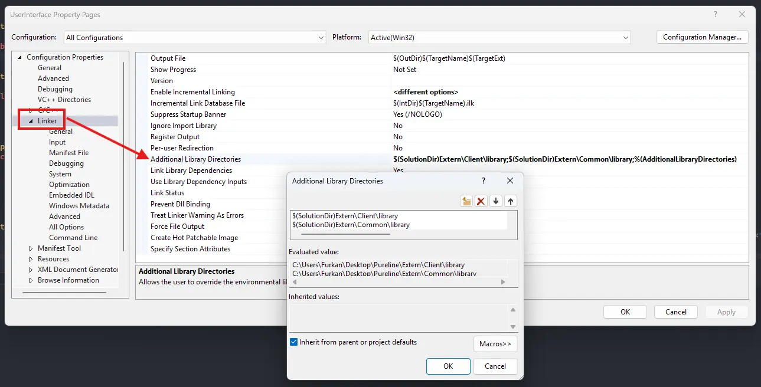Open Configuration Manager
This screenshot has height=387, width=761.
pos(702,37)
